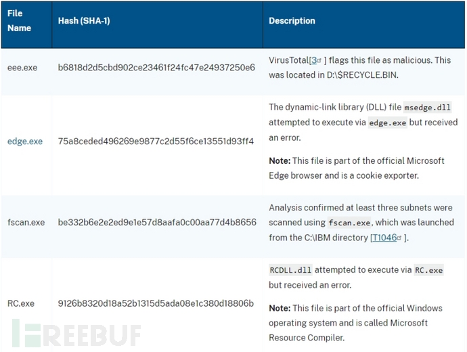Click the File Name column header
This screenshot has height=352, width=467.
(20, 20)
